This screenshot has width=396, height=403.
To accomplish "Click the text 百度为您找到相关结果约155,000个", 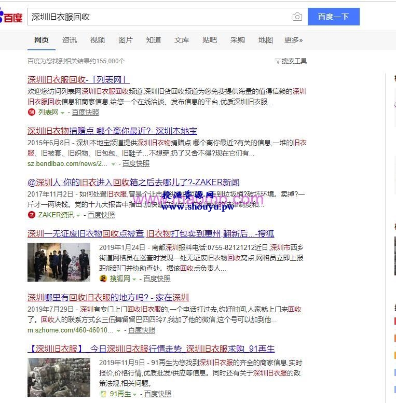I will pos(76,61).
